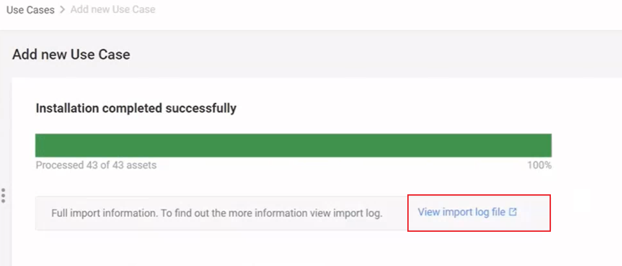
Task: Click the words Use Case in the page title
Action: point(100,54)
